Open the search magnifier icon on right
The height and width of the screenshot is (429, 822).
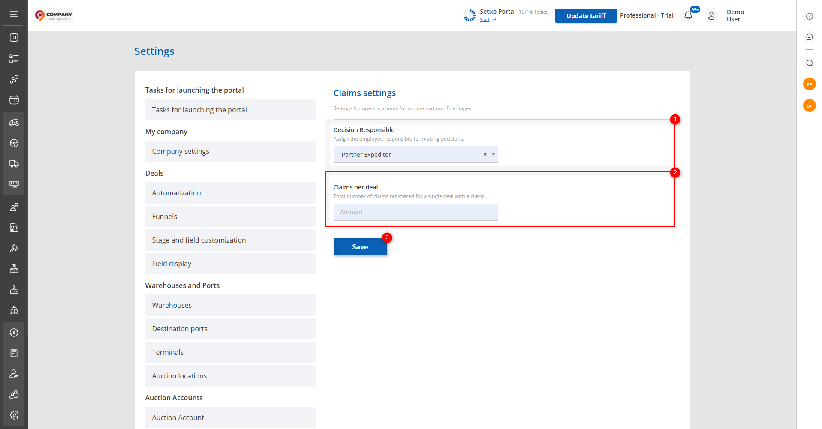(809, 63)
